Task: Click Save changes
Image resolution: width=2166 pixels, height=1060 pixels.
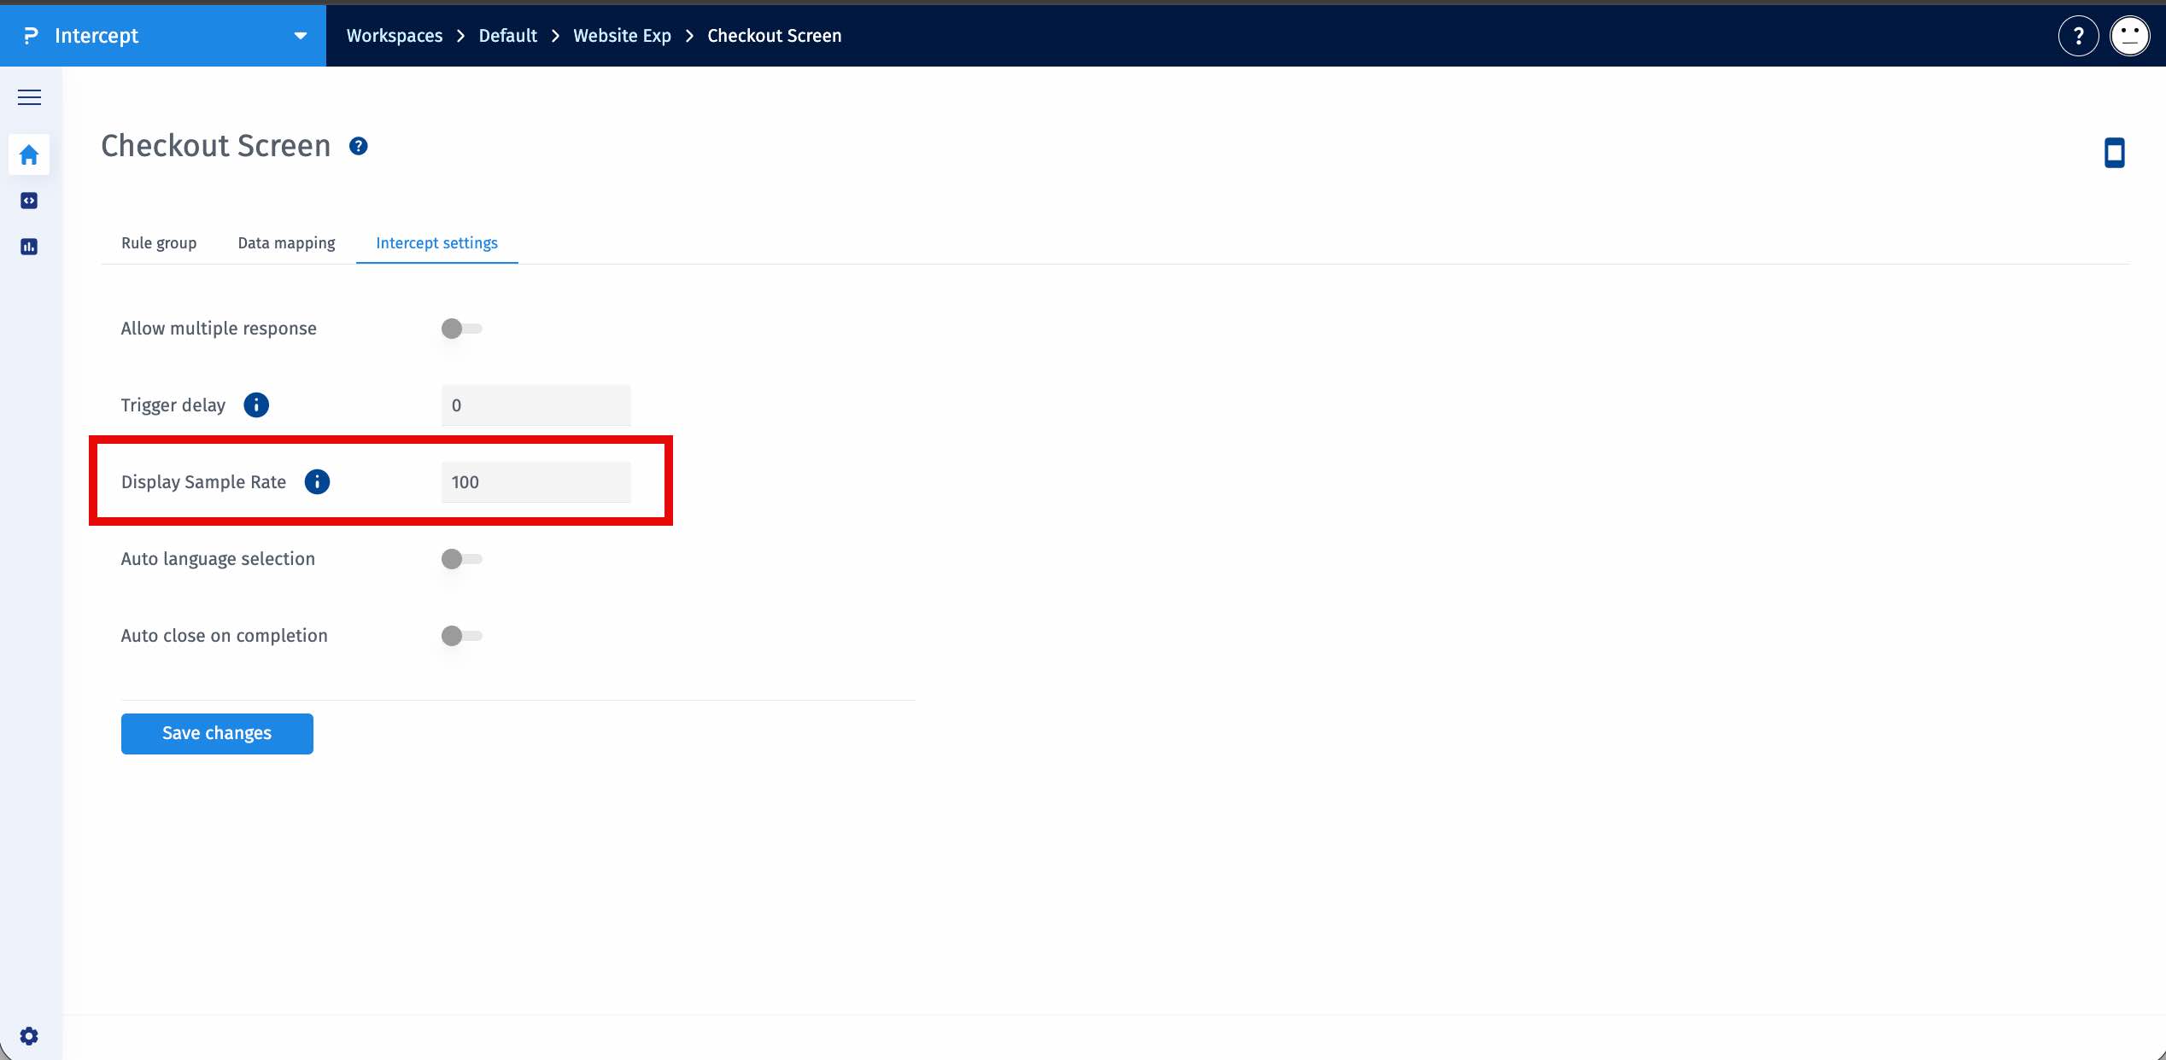Action: (x=216, y=733)
